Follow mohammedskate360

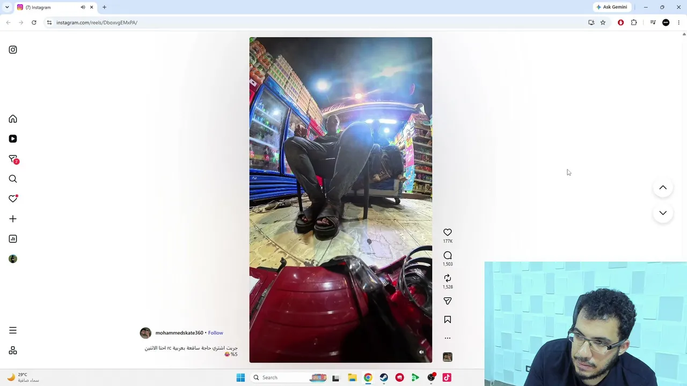tap(215, 333)
